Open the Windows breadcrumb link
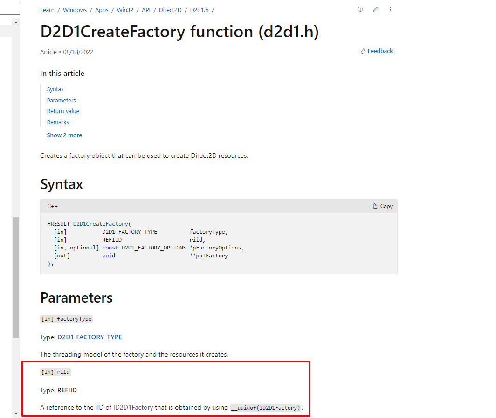496x418 pixels. tap(75, 10)
